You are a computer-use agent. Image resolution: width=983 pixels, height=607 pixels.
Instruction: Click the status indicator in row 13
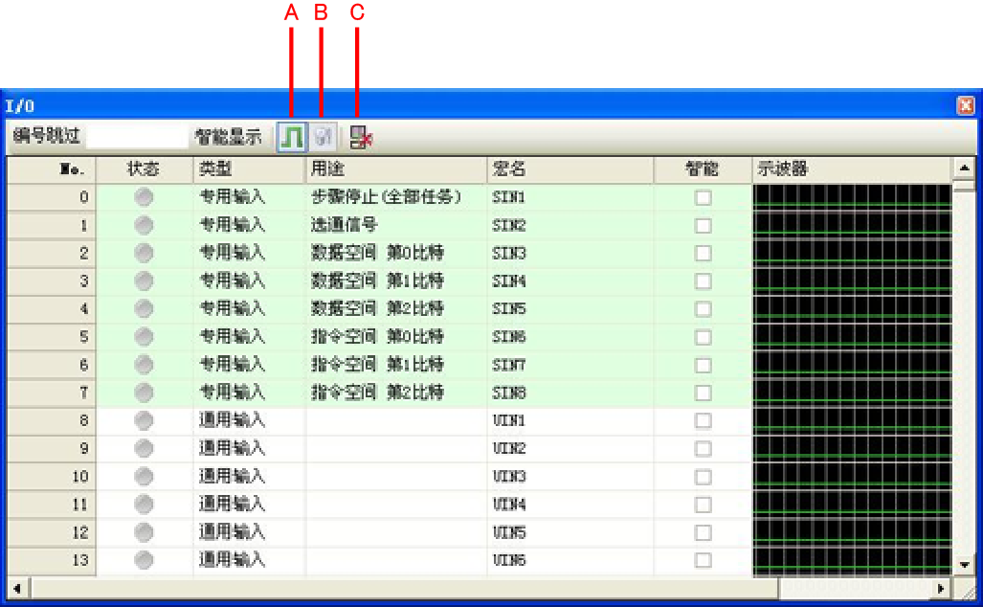click(144, 560)
